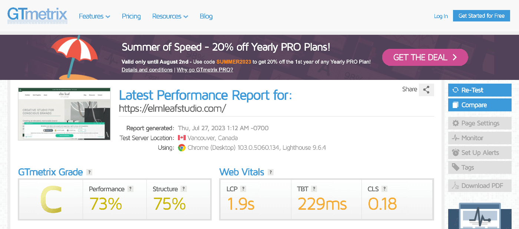This screenshot has width=519, height=229.
Task: Click the elmleafstudio.com page screenshot thumbnail
Action: [x=64, y=114]
